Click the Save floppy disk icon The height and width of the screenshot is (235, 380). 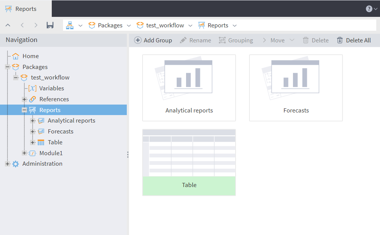50,25
